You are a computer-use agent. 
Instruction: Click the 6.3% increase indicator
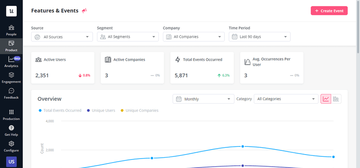click(x=223, y=75)
